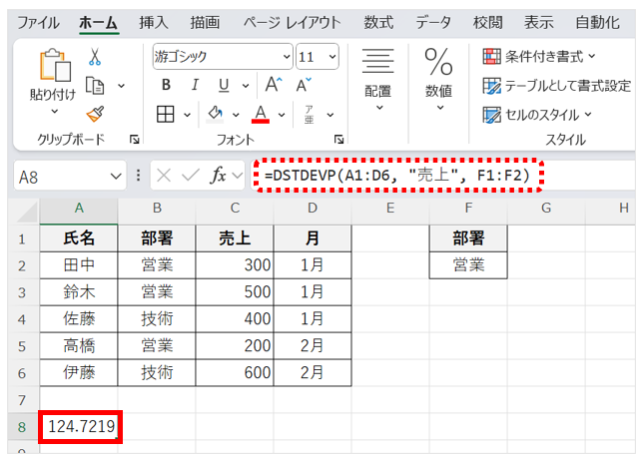This screenshot has width=644, height=459.
Task: Click the Insert Function fx icon
Action: click(218, 175)
